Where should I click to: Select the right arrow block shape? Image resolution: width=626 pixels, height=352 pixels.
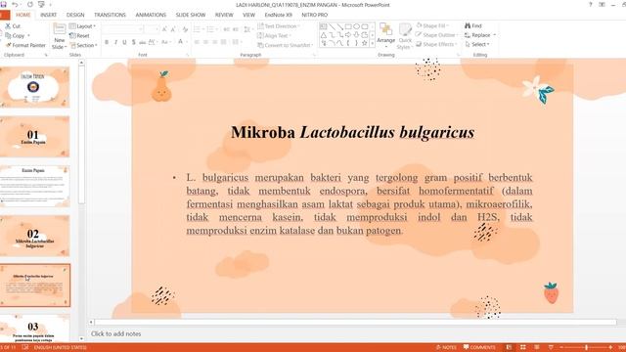[348, 35]
